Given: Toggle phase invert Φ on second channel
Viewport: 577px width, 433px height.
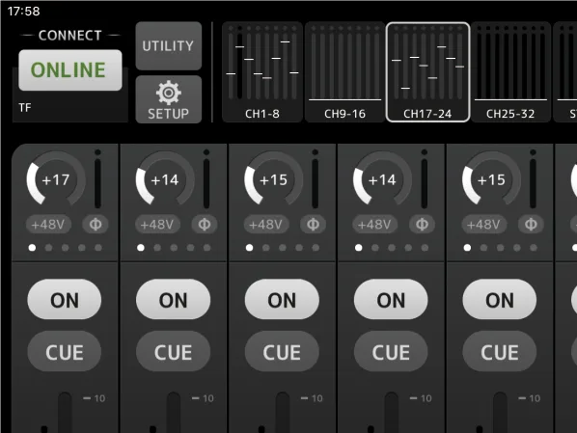Looking at the screenshot, I should pyautogui.click(x=205, y=225).
